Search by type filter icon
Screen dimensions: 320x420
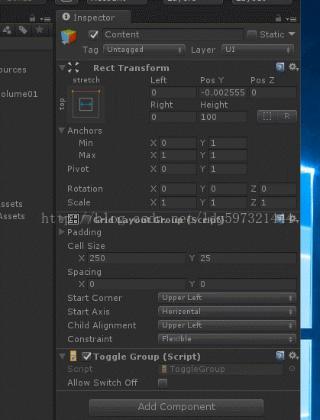[7, 30]
